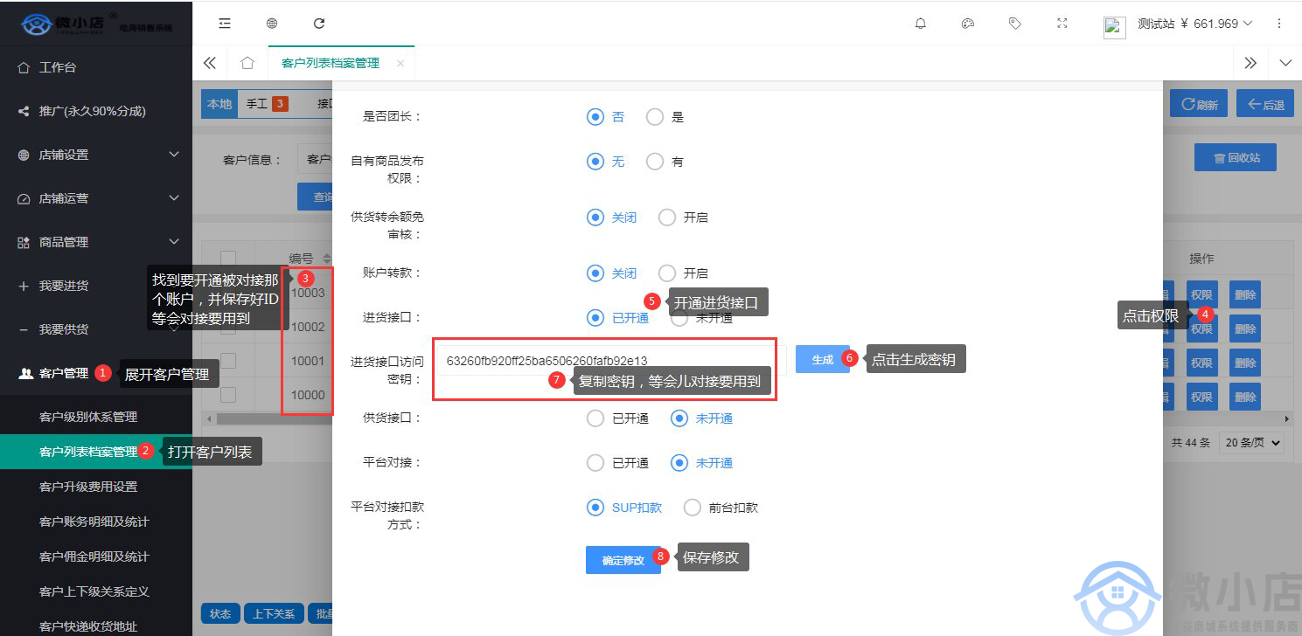The image size is (1302, 636).
Task: Open the 20条/页 page size dropdown
Action: point(1253,443)
